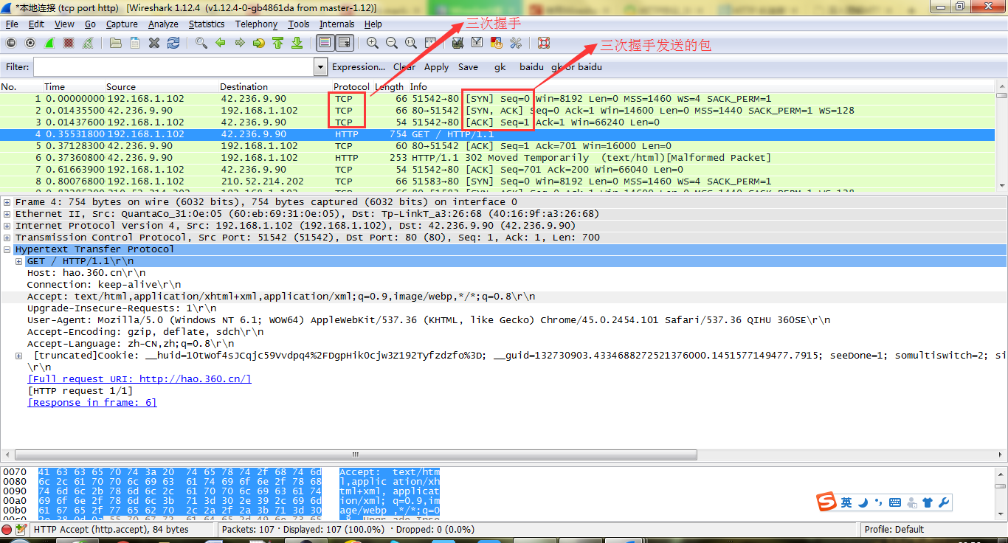The image size is (1008, 543).
Task: Expand the Frame 4 tree node
Action: tap(7, 202)
